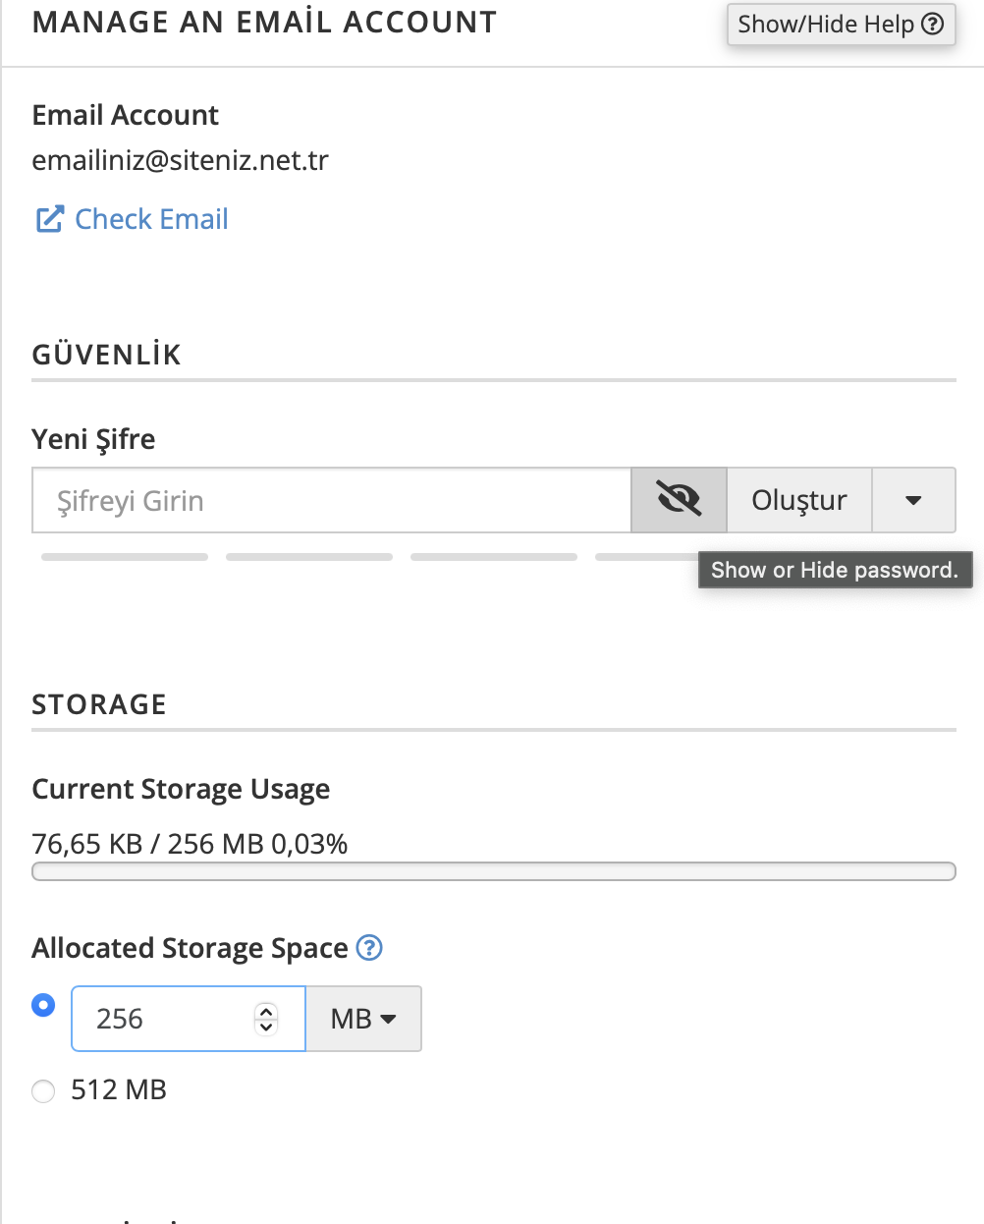
Task: Click the question mark in Show/Hide Help
Action: [933, 25]
